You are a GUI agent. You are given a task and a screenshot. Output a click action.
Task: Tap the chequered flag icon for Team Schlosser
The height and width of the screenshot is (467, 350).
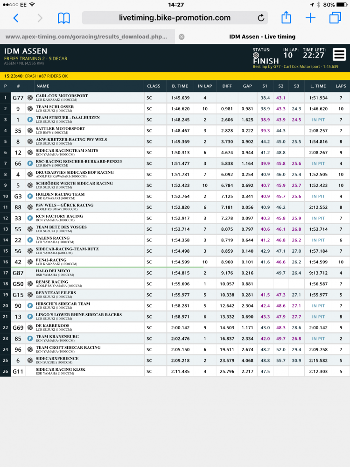click(x=30, y=109)
